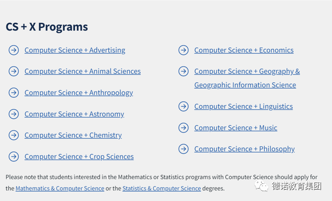This screenshot has height=201, width=332.
Task: Click arrow icon beside Computer Science + Economics
Action: pyautogui.click(x=184, y=50)
